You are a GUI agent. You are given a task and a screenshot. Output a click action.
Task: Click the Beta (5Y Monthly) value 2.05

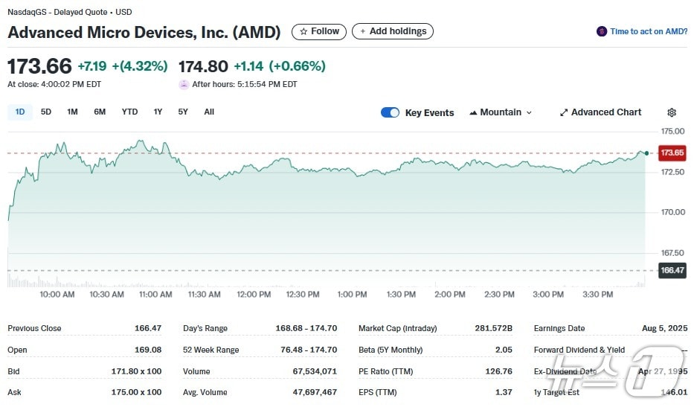click(x=504, y=350)
